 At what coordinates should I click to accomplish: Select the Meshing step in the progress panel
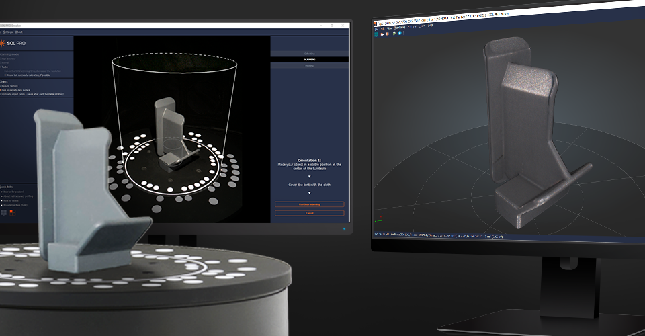coord(309,66)
